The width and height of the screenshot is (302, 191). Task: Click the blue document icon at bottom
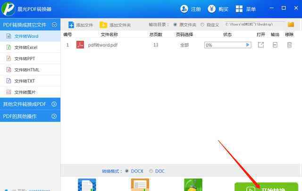(x=87, y=185)
